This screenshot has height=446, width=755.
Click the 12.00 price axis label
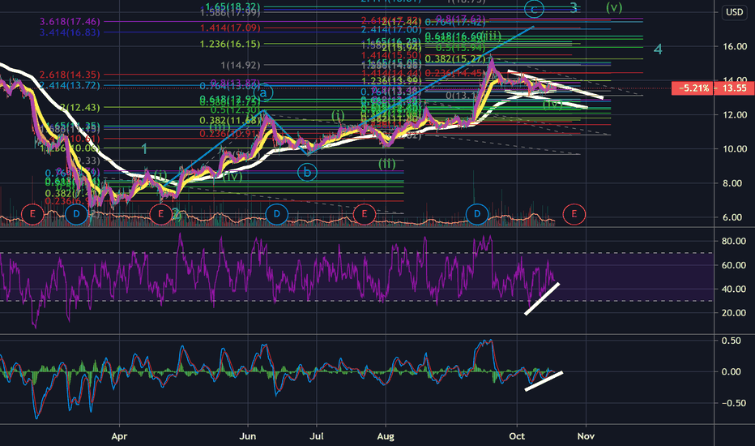pos(735,115)
